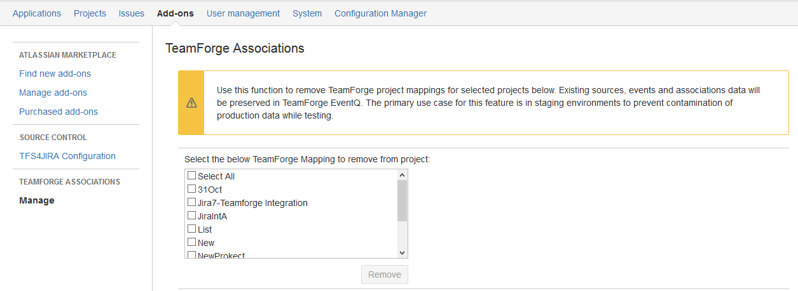Open the Applications menu tab
798x291 pixels.
pyautogui.click(x=37, y=13)
